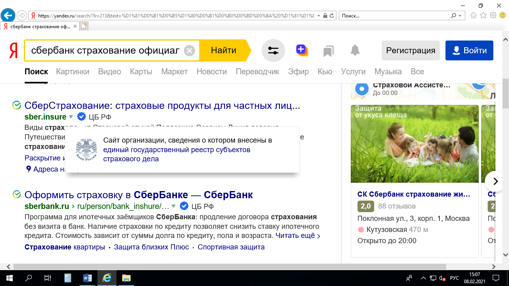Click the horizontal scrollbar at page bottom
Screen dimensions: 509x286
pyautogui.click(x=254, y=267)
